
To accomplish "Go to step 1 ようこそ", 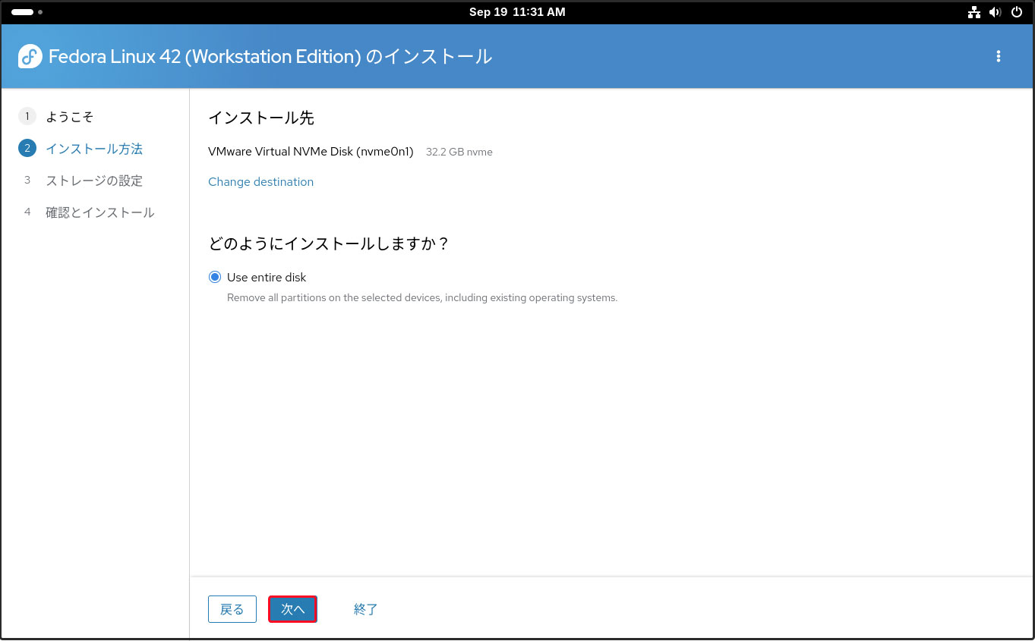I will tap(69, 117).
